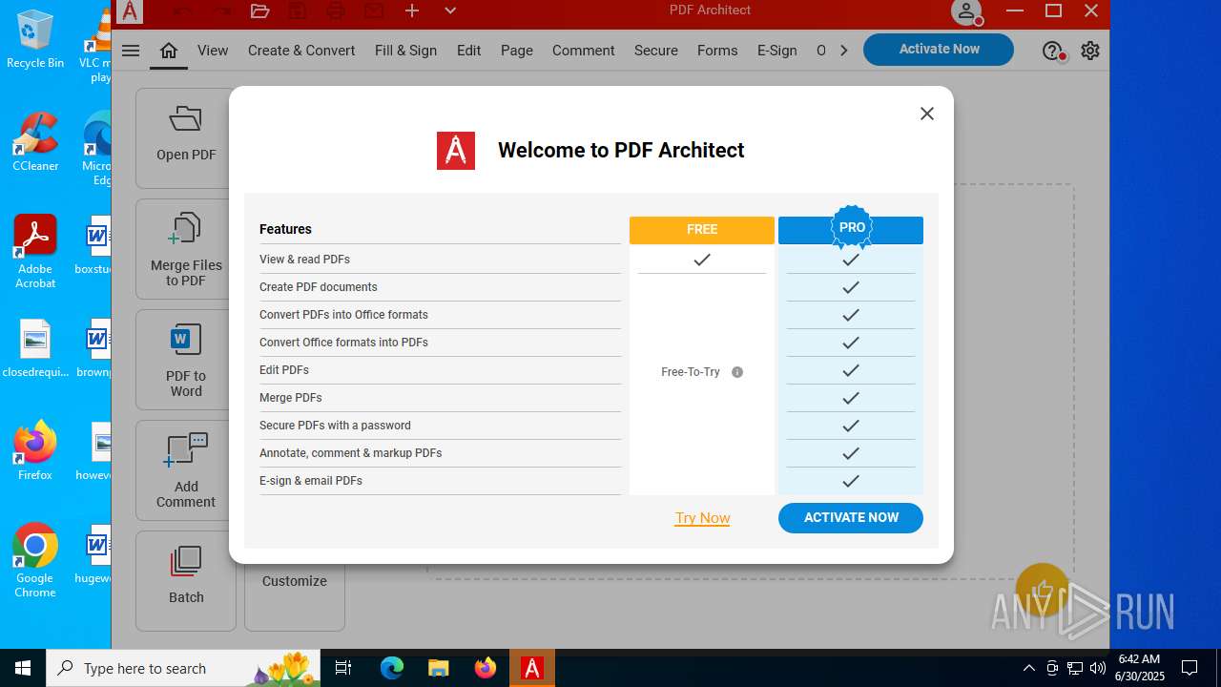Switch to Fill & Sign tab
The height and width of the screenshot is (687, 1221).
[405, 51]
